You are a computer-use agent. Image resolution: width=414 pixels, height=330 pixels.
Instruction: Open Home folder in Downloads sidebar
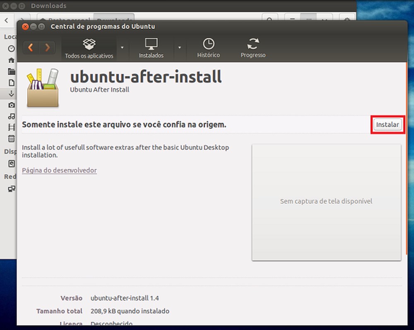[x=11, y=60]
